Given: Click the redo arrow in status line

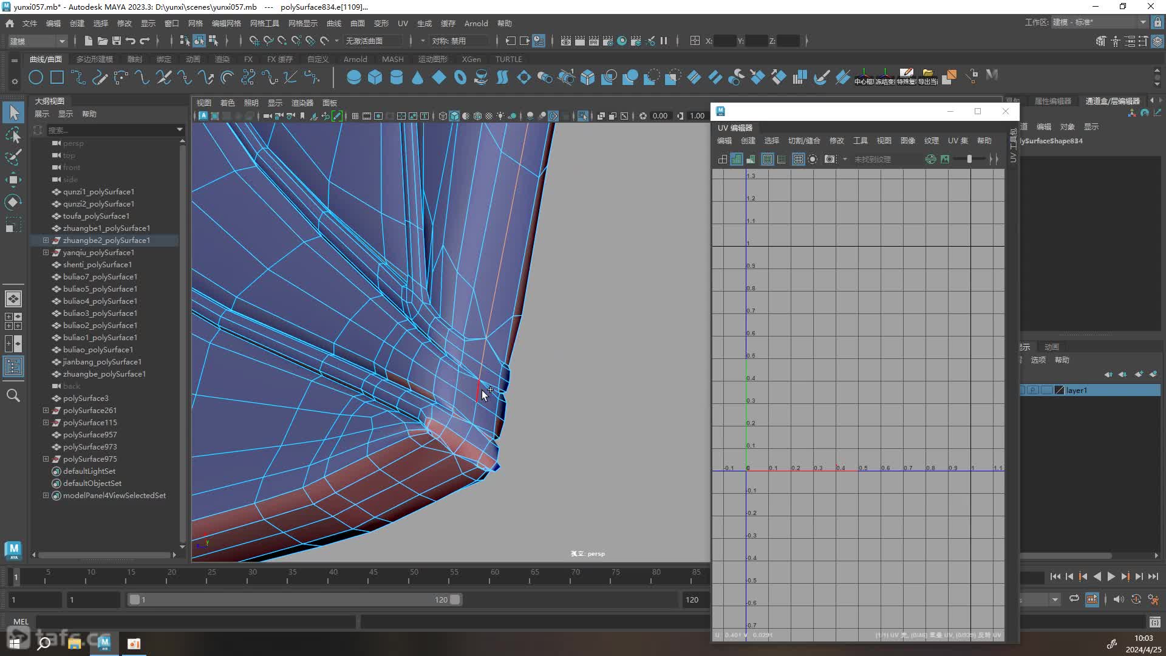Looking at the screenshot, I should coord(145,41).
